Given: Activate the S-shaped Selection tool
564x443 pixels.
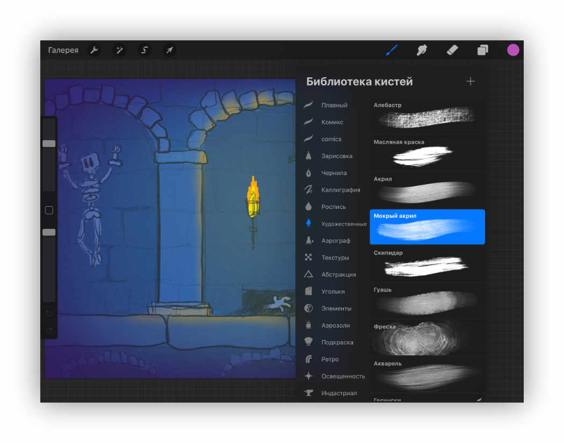Looking at the screenshot, I should coord(144,50).
